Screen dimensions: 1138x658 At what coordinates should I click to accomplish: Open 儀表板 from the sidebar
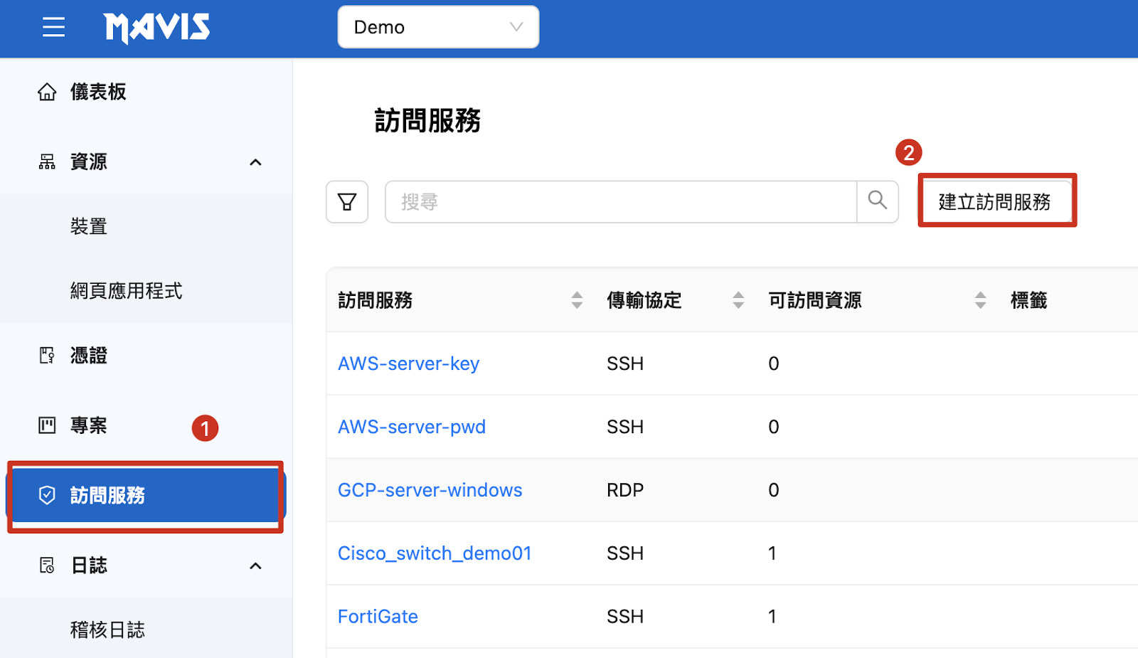click(x=97, y=92)
